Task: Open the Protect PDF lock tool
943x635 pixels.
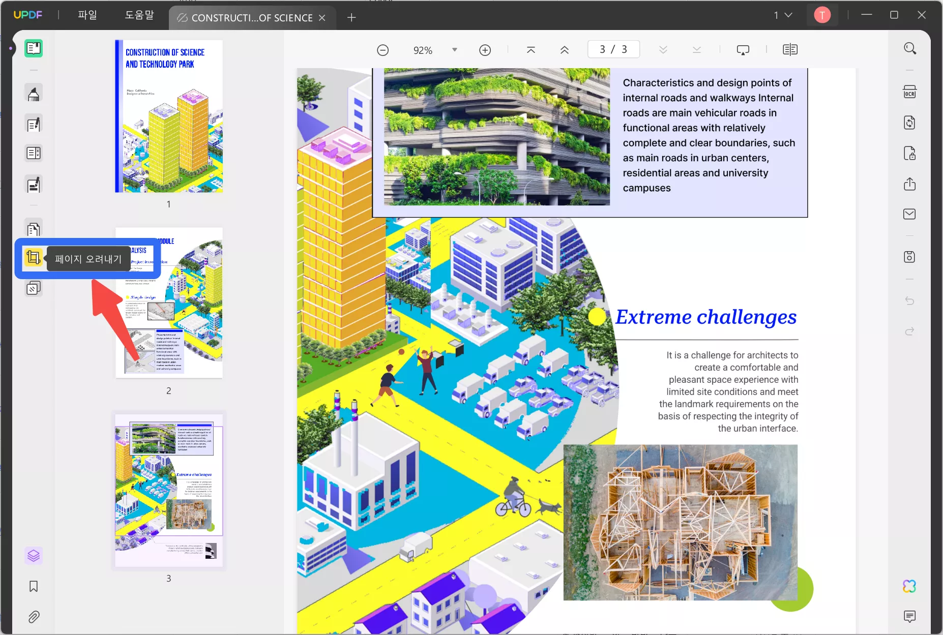Action: pyautogui.click(x=910, y=153)
